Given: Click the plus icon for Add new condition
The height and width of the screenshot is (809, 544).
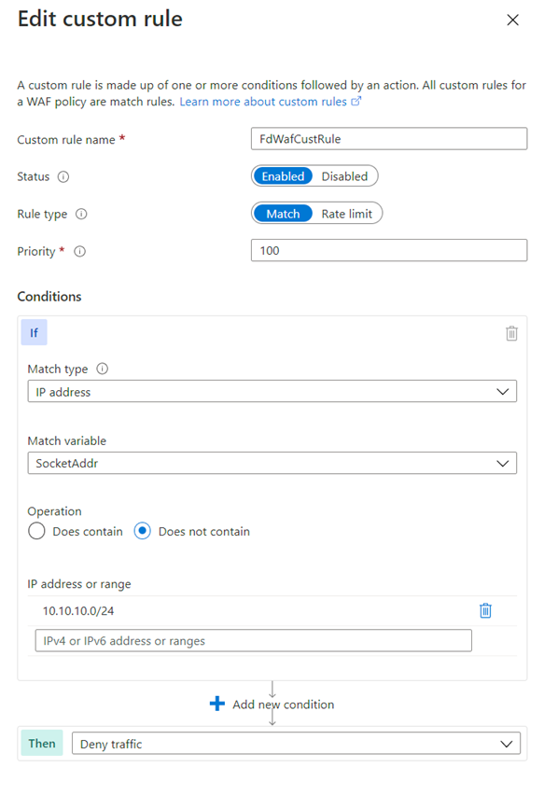Looking at the screenshot, I should (217, 704).
